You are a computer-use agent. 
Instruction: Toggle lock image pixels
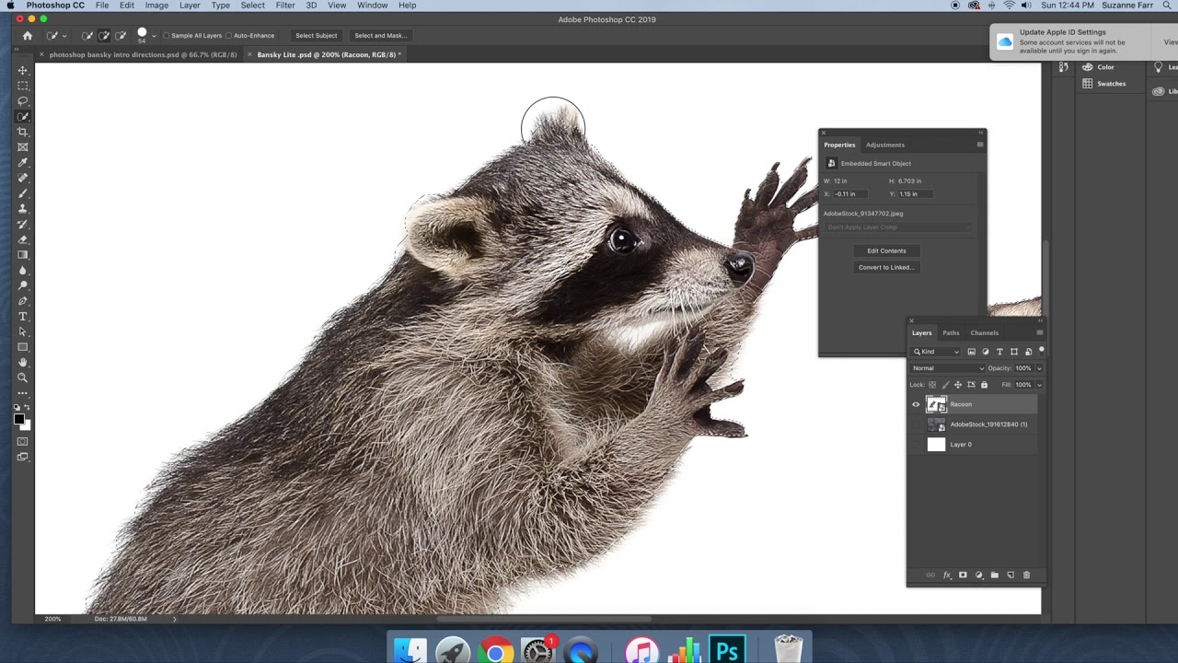click(945, 385)
